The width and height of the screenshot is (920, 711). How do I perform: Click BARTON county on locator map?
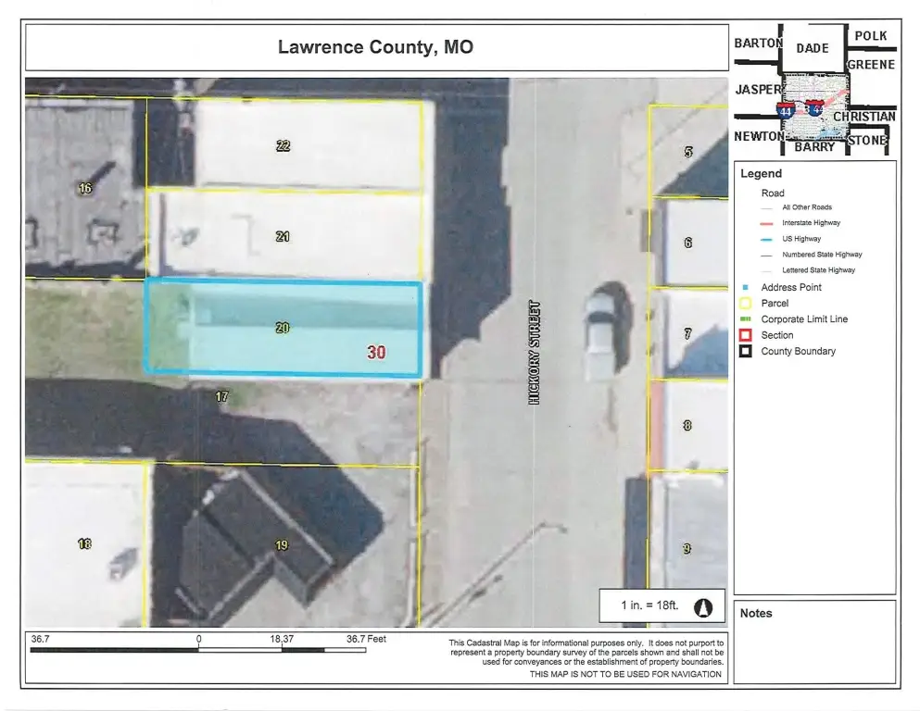[758, 43]
